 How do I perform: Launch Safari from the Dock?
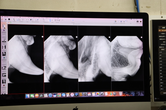[50, 95]
